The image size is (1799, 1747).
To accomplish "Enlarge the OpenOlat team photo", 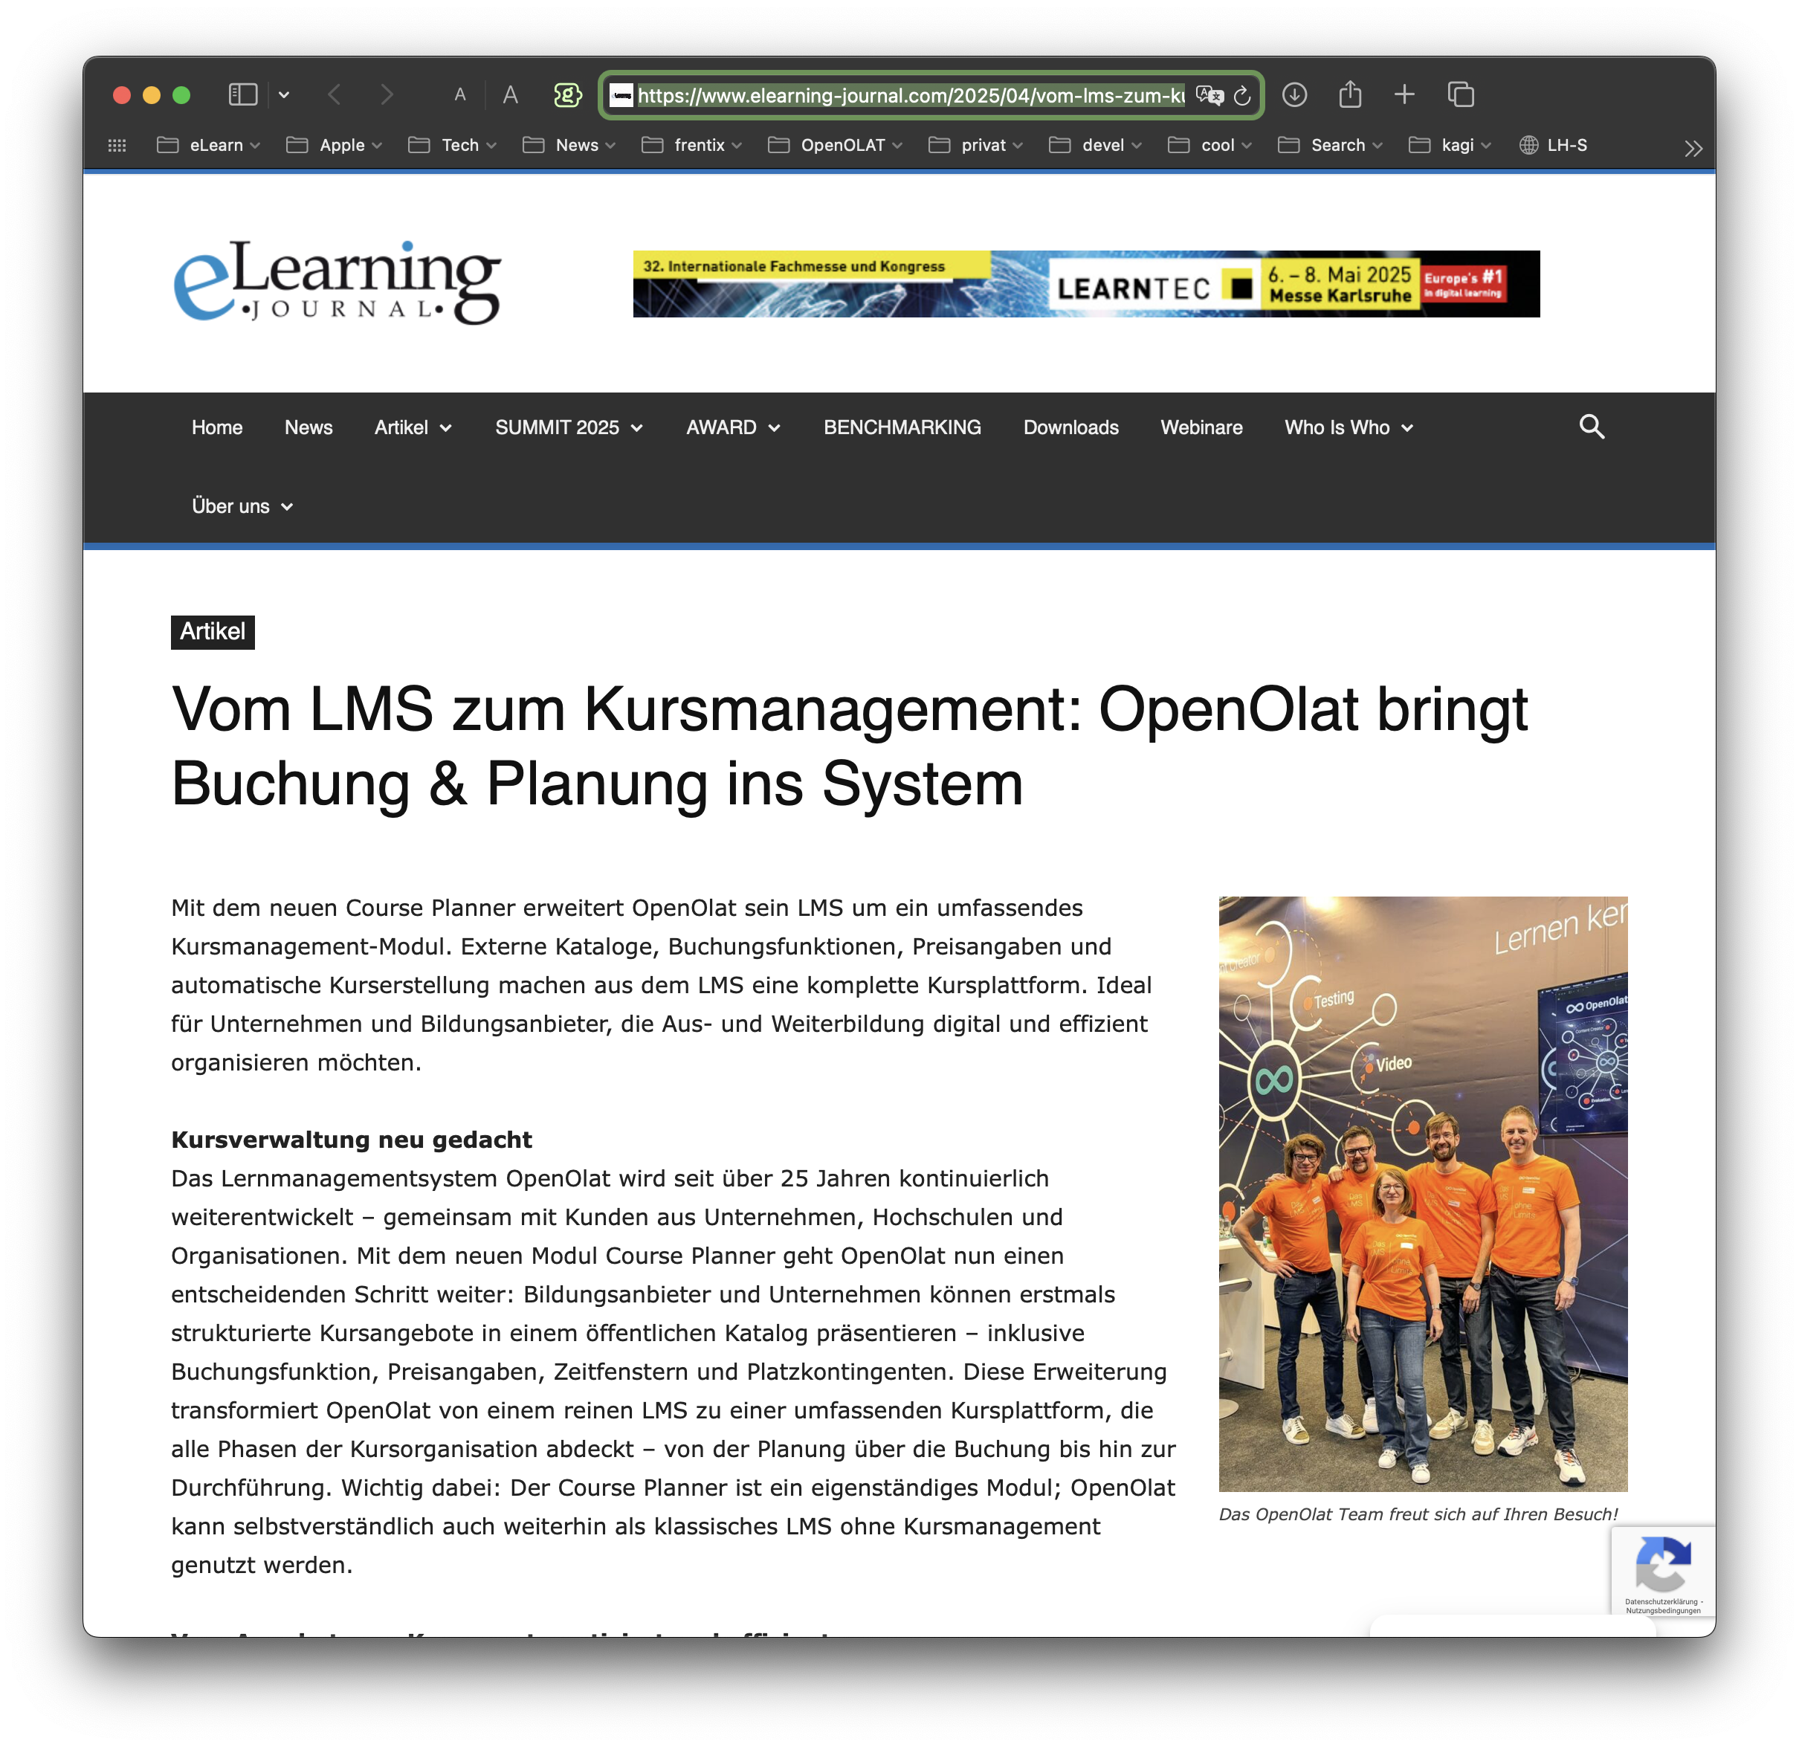I will click(1423, 1193).
